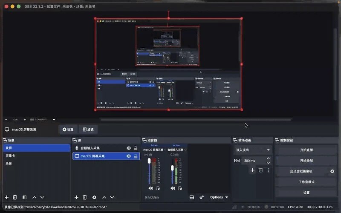This screenshot has height=213, width=341.
Task: Mute 音频输入采集 mixer channel speaker
Action: click(x=173, y=188)
